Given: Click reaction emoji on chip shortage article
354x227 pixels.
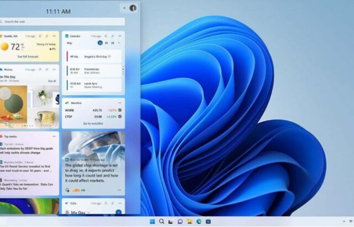Looking at the screenshot, I should point(76,190).
